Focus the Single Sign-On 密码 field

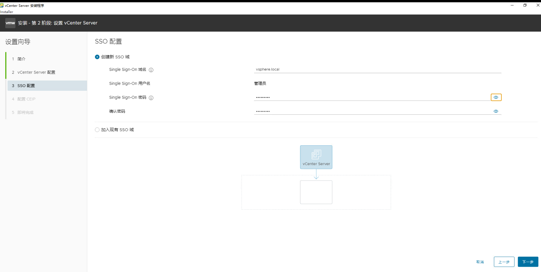click(372, 97)
